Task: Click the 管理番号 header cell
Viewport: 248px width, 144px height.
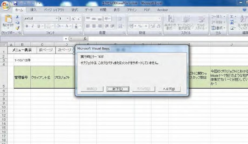Action: tap(22, 77)
